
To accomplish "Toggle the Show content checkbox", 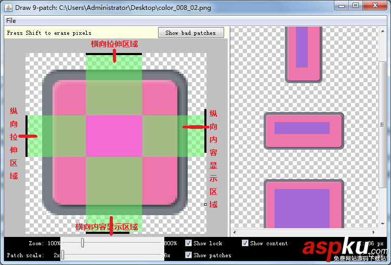I will click(245, 243).
